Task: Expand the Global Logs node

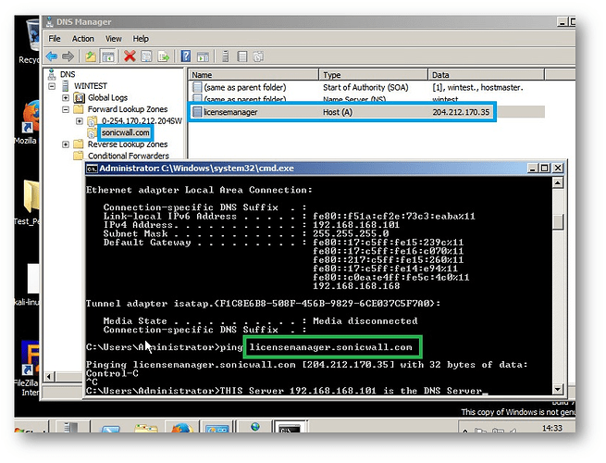Action: pos(65,97)
